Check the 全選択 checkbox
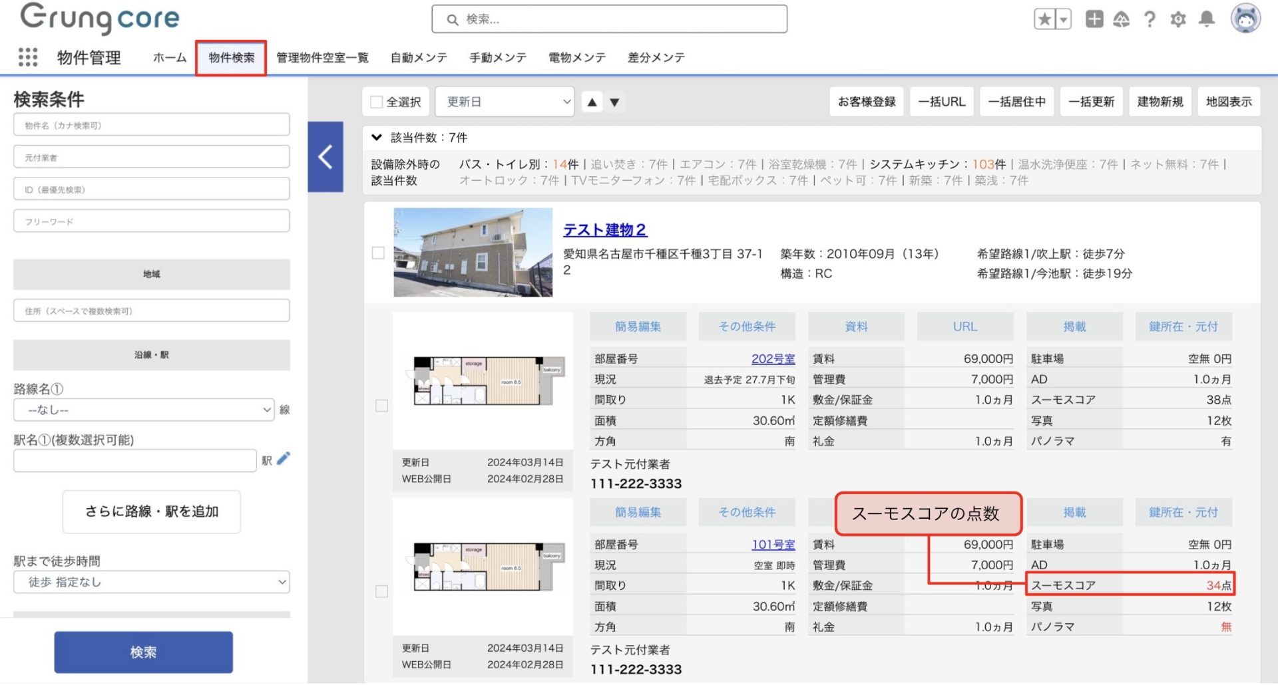Screen dimensions: 1278x685 point(377,102)
